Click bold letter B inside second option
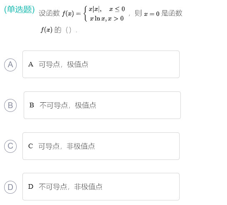The height and width of the screenshot is (205, 227). [x=32, y=105]
